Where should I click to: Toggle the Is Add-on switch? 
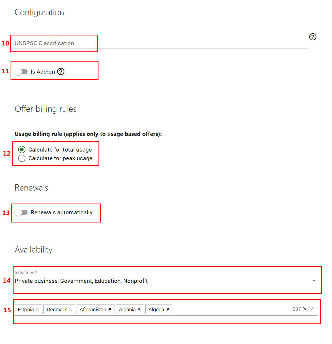coord(21,71)
